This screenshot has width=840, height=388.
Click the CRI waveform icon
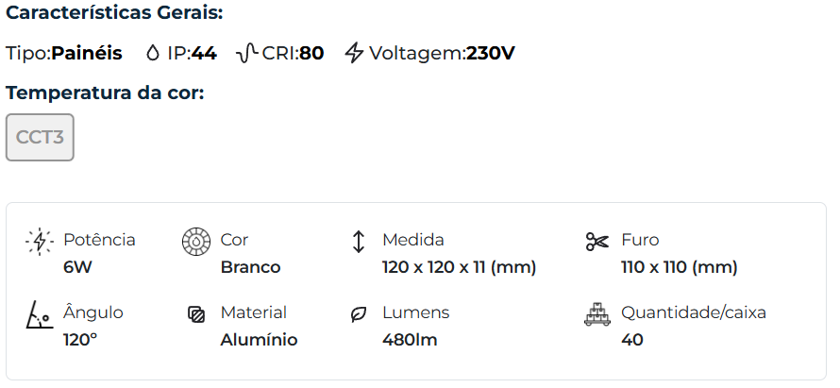click(247, 53)
